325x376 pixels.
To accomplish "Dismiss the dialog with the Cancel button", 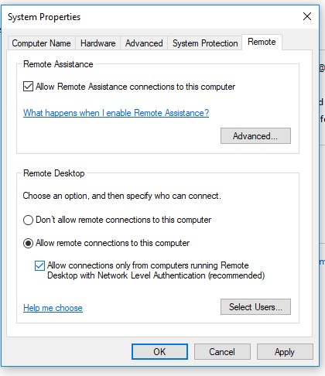I will (x=222, y=352).
